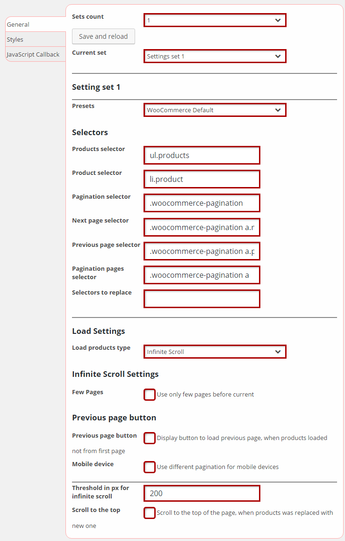Screen dimensions: 345x541
Task: Open the Sets count dropdown
Action: [x=215, y=20]
